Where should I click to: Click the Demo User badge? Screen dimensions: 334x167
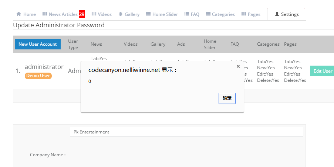tap(38, 76)
